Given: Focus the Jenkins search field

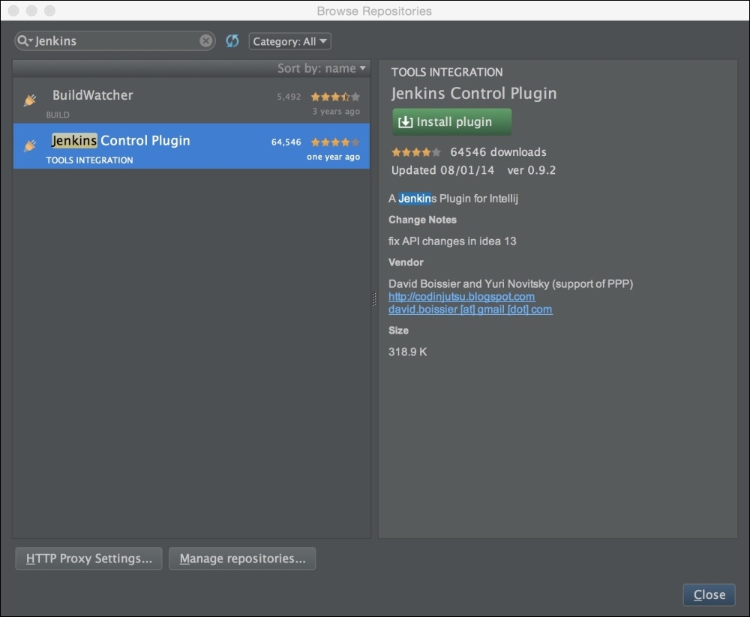Looking at the screenshot, I should click(115, 40).
